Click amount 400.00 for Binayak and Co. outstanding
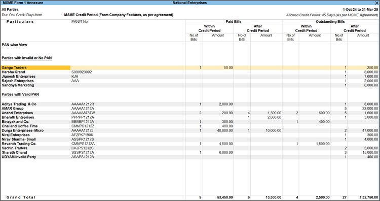380x201 pixels. 324,122
